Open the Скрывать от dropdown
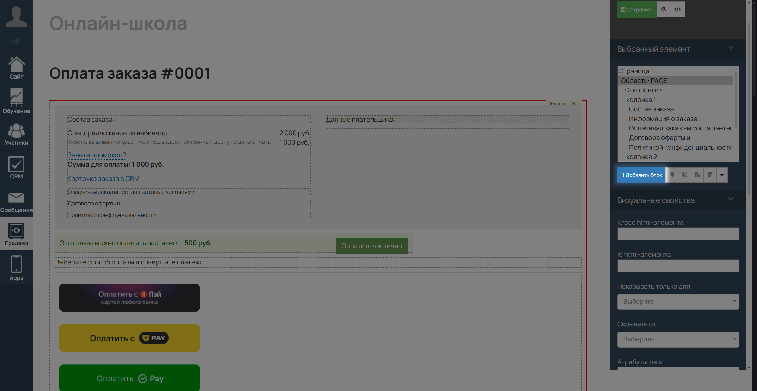The width and height of the screenshot is (757, 391). (x=678, y=339)
